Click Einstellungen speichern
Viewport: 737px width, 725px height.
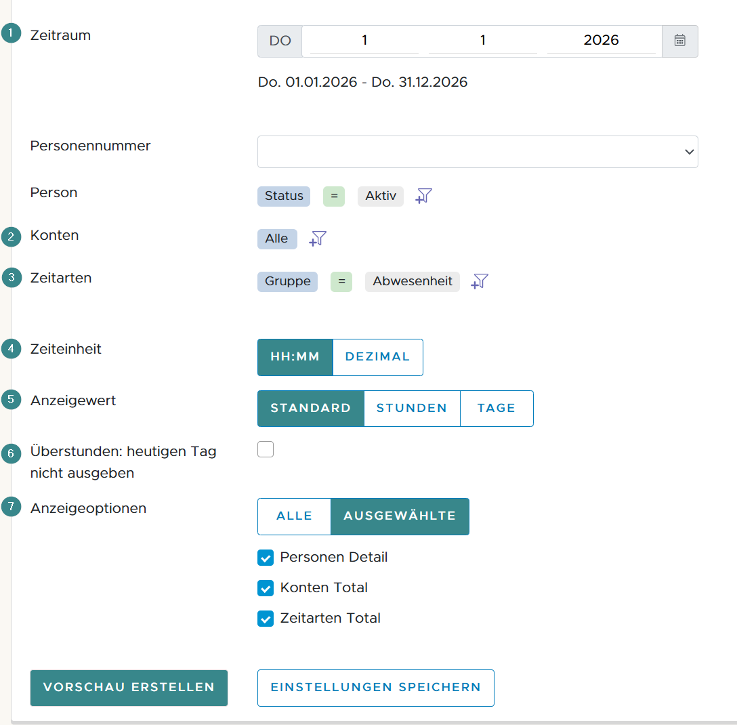(375, 688)
